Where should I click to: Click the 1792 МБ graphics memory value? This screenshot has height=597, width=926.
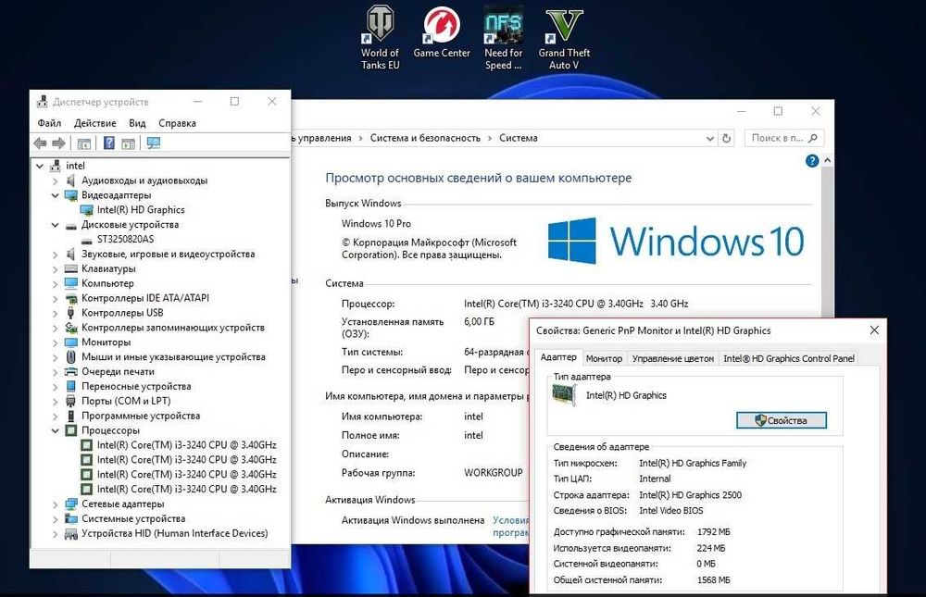[x=713, y=531]
